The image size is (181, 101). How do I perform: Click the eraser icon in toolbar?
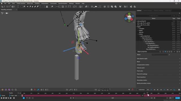(52, 7)
